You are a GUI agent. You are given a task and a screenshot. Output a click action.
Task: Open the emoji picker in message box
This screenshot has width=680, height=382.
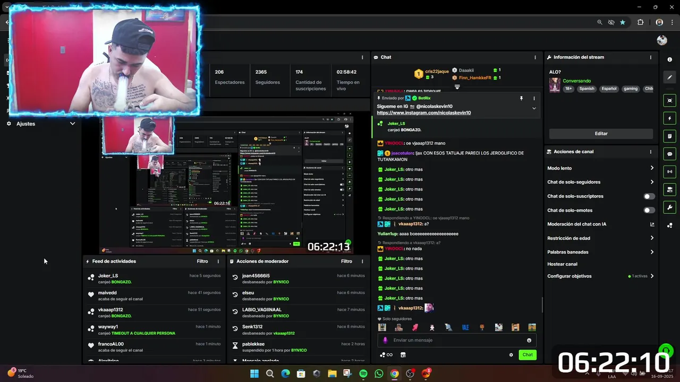coord(529,340)
